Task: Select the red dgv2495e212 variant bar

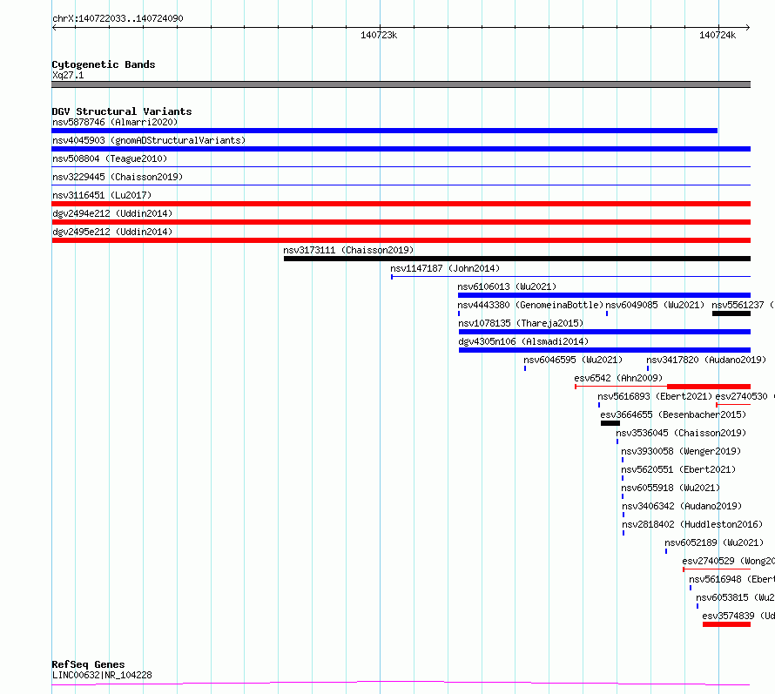Action: coord(401,240)
